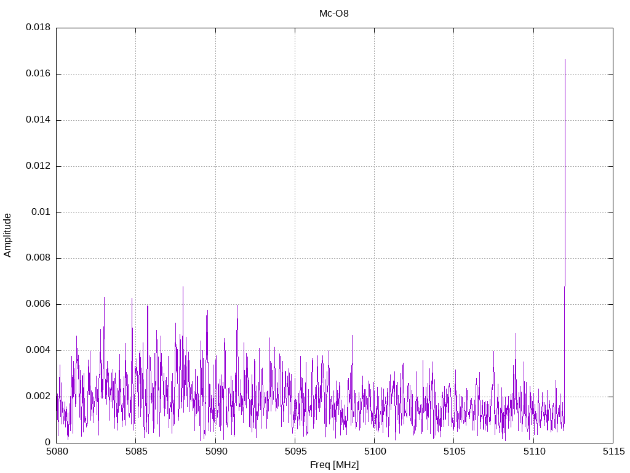Select the 5100 frequency tick label
The image size is (630, 473).
(x=374, y=452)
